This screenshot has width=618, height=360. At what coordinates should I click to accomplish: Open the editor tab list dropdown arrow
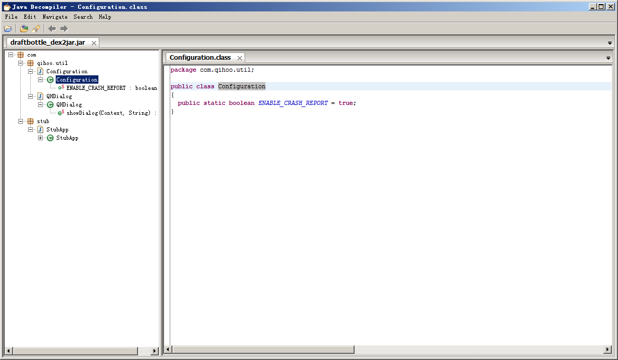pos(608,58)
